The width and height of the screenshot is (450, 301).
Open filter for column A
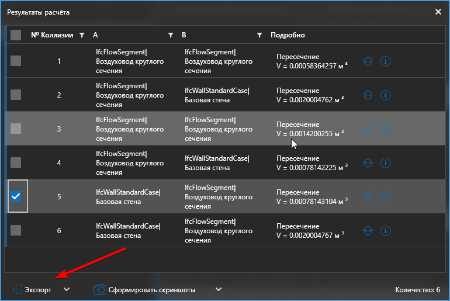pyautogui.click(x=171, y=35)
